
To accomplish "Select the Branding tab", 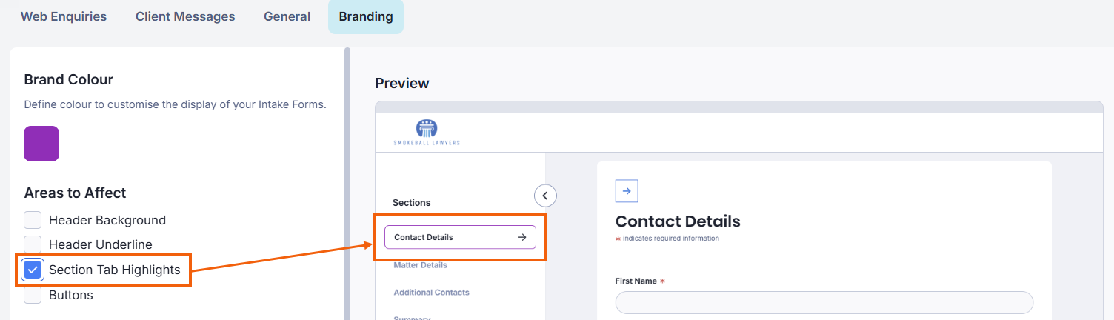I will pos(366,16).
